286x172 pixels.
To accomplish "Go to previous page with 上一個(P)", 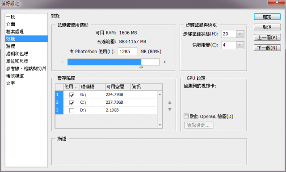I will coord(267,38).
